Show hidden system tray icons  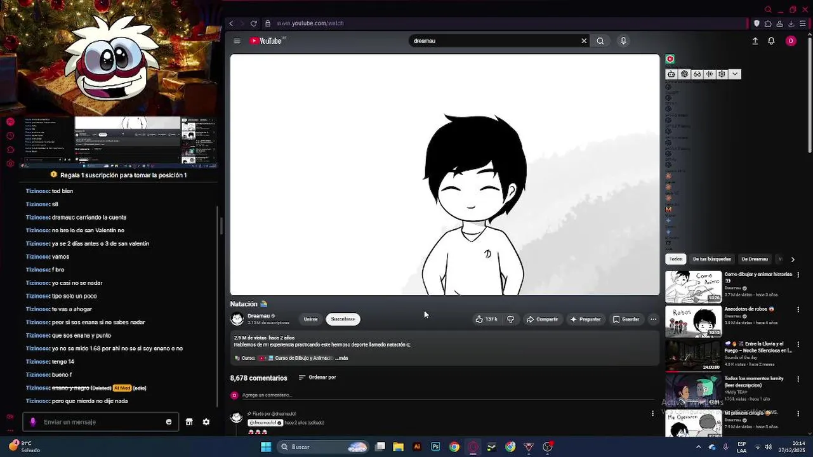coord(699,447)
